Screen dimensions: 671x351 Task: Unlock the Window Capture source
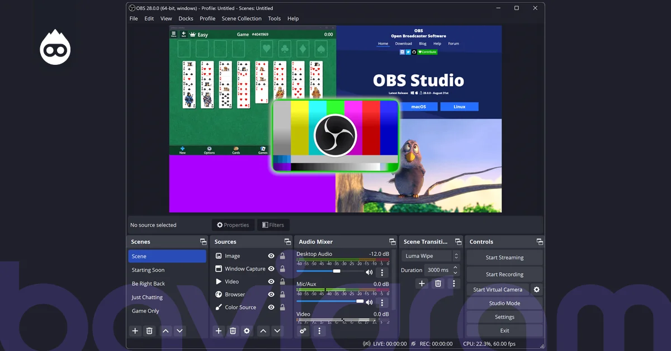pyautogui.click(x=282, y=269)
